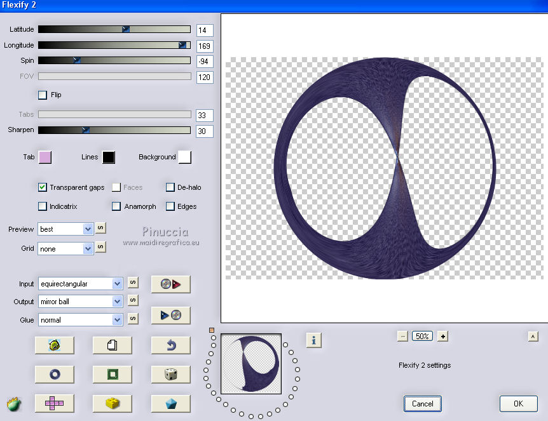
Task: Click the Cancel button
Action: click(x=423, y=404)
